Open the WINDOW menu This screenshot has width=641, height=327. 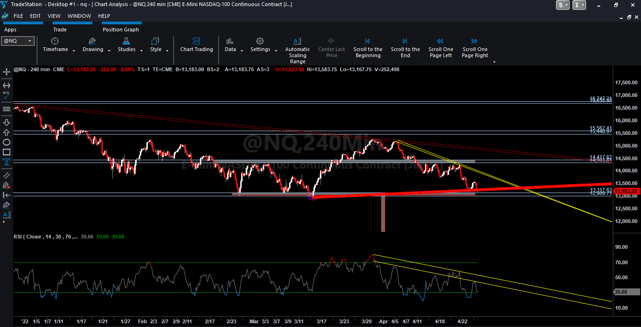[79, 16]
